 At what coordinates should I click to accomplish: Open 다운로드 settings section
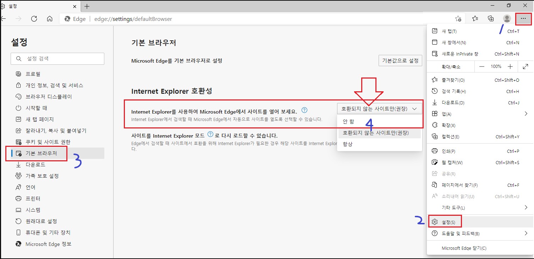point(57,165)
